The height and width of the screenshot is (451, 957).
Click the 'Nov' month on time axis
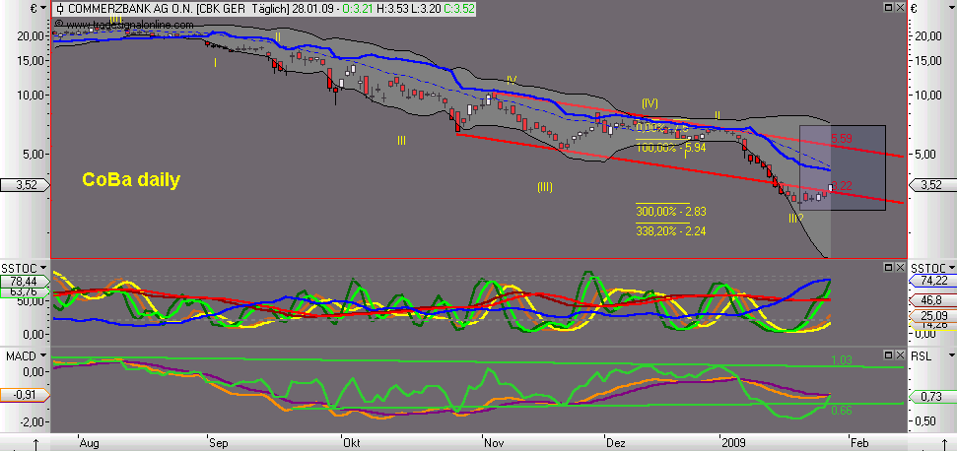tap(493, 443)
